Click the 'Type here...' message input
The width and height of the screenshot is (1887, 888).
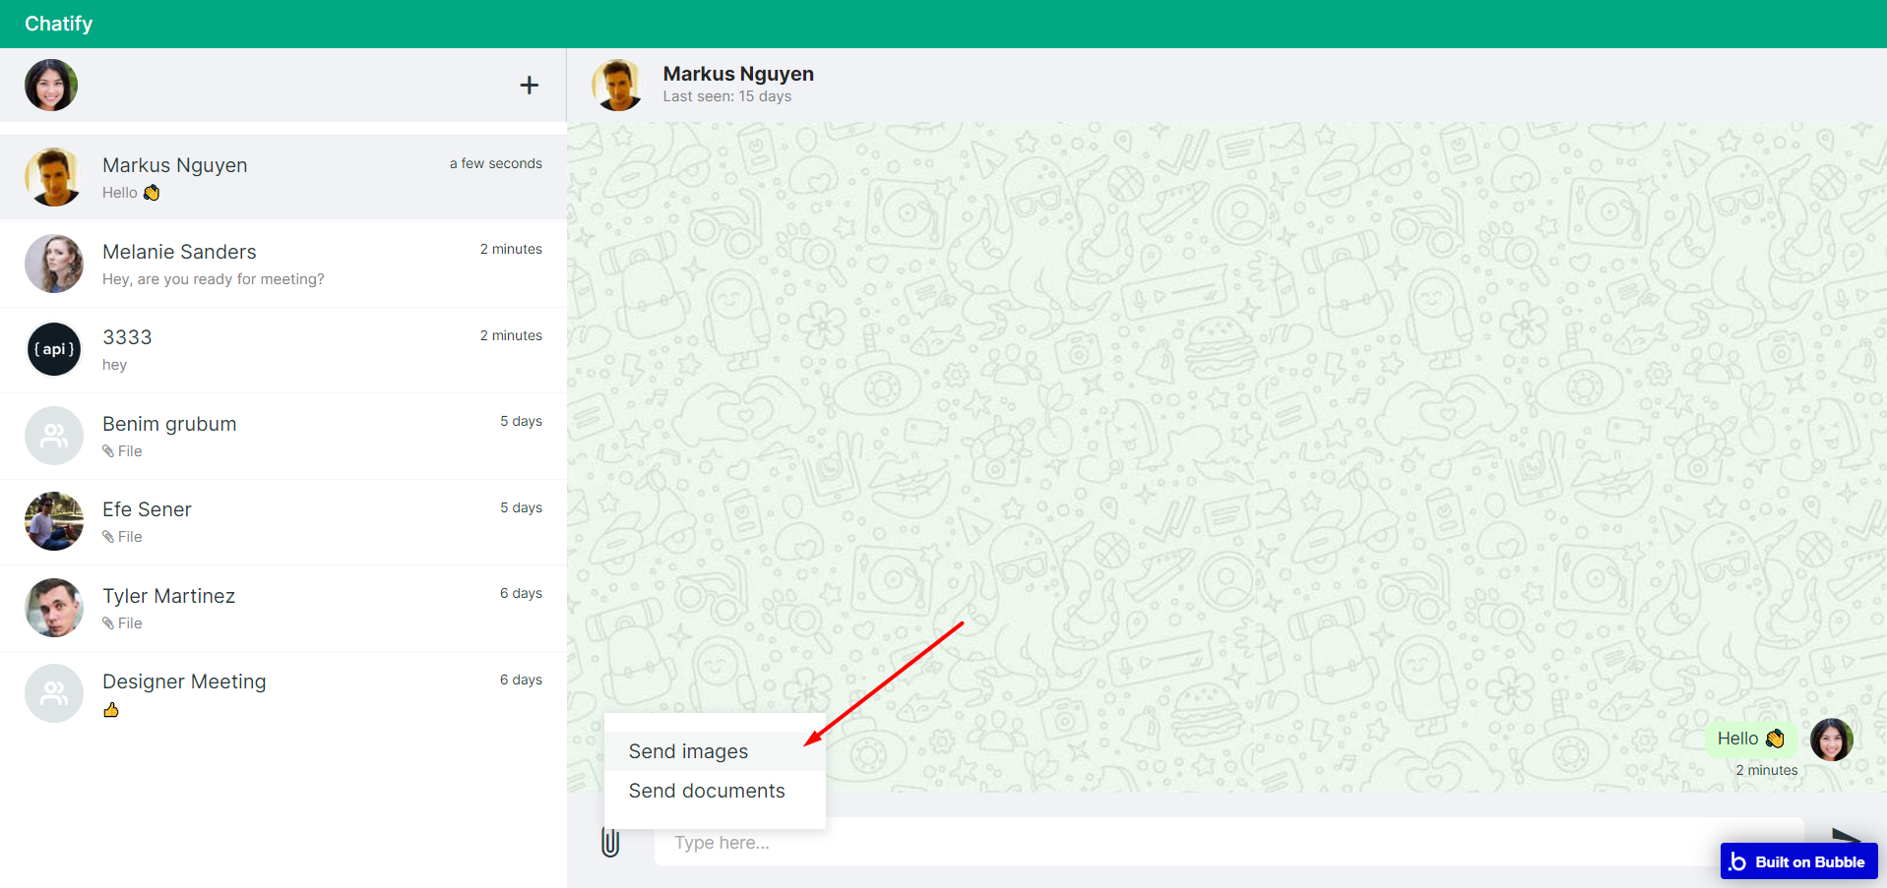tap(1228, 843)
